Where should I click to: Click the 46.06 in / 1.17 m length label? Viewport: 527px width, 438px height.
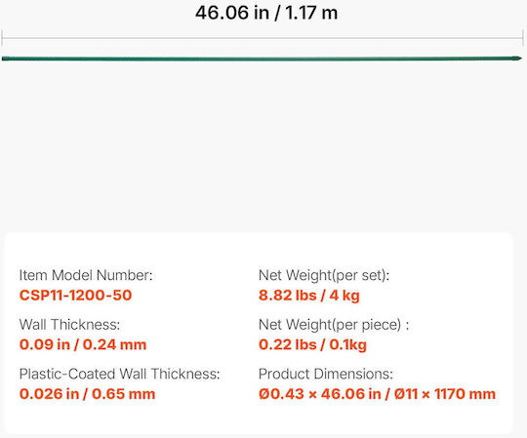[x=266, y=13]
